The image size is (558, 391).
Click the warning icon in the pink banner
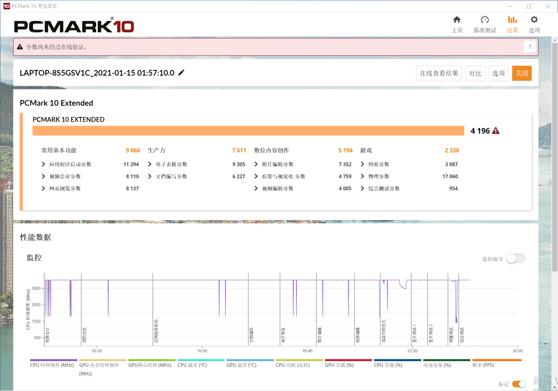coord(20,47)
